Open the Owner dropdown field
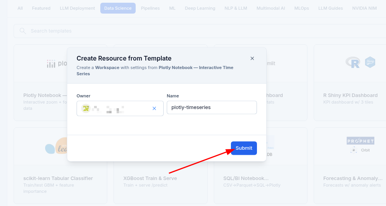This screenshot has height=206, width=386. coord(120,108)
